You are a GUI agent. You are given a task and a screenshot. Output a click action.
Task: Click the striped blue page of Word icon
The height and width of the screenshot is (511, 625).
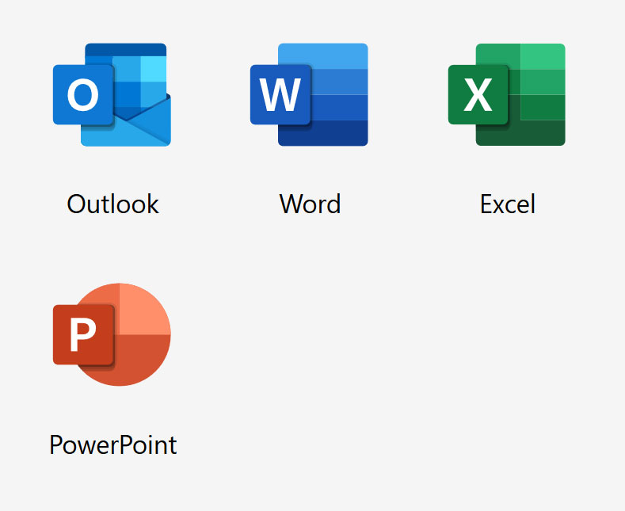click(x=341, y=107)
